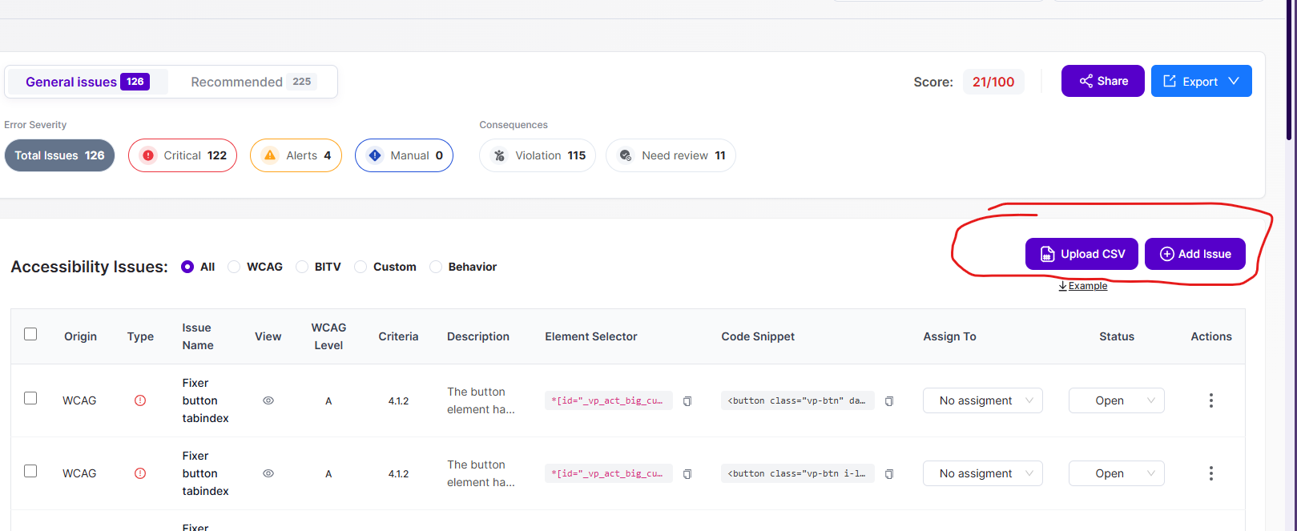
Task: Click the Upload CSV file icon
Action: 1047,254
